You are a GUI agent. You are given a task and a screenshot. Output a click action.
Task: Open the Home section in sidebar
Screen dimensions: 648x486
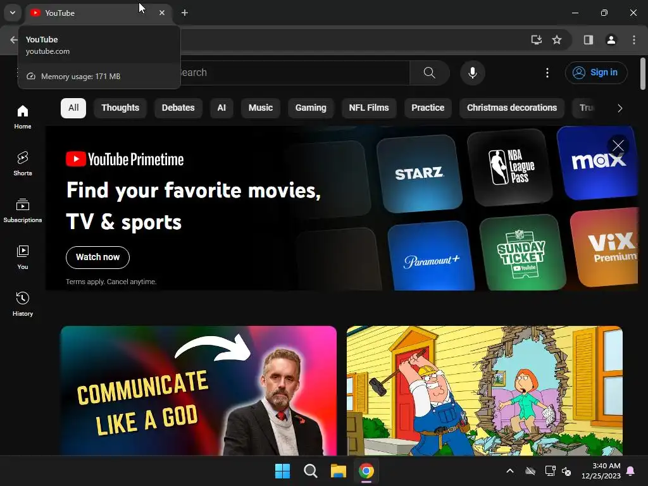point(23,117)
